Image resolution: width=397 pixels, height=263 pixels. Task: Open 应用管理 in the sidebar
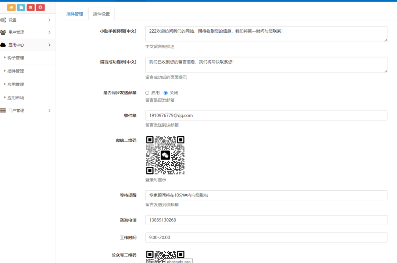click(15, 84)
